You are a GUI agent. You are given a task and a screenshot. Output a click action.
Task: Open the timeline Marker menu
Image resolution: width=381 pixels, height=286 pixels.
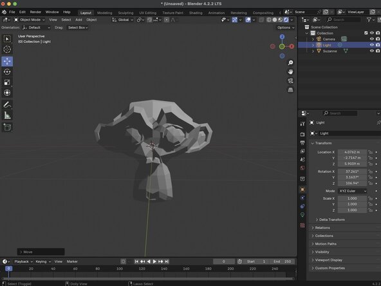click(72, 262)
